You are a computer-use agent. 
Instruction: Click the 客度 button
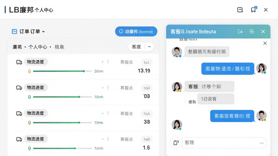[136, 47]
